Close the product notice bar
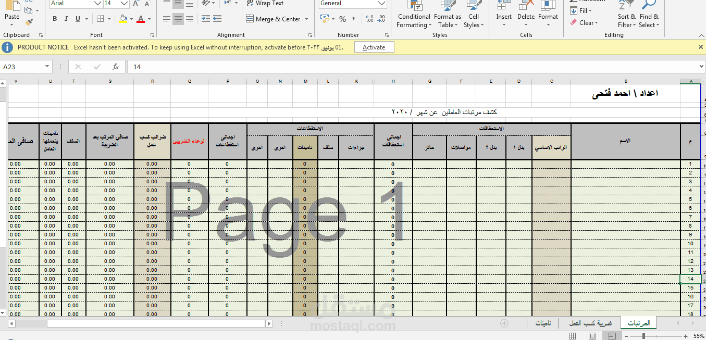This screenshot has width=706, height=340. click(701, 47)
